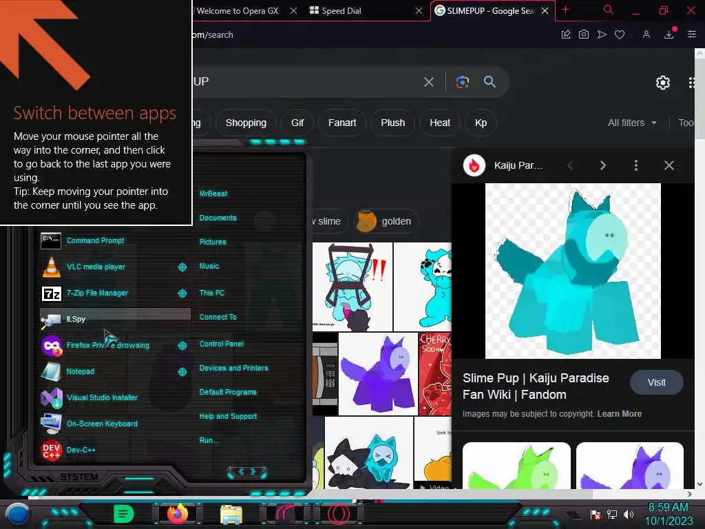Select the golden suggestion chip
Image resolution: width=705 pixels, height=529 pixels.
click(x=387, y=221)
